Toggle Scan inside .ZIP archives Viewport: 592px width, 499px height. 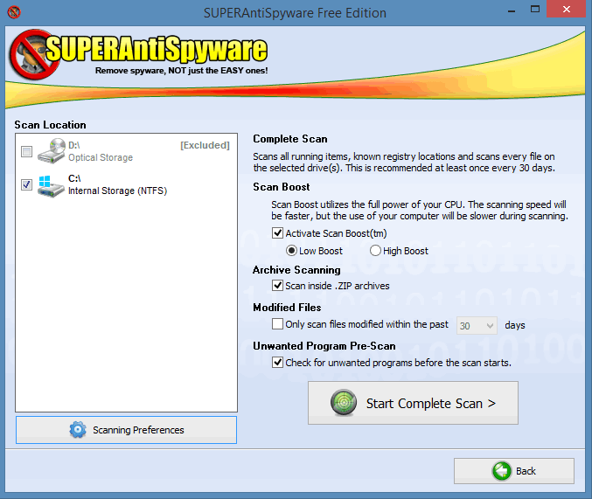(x=278, y=286)
